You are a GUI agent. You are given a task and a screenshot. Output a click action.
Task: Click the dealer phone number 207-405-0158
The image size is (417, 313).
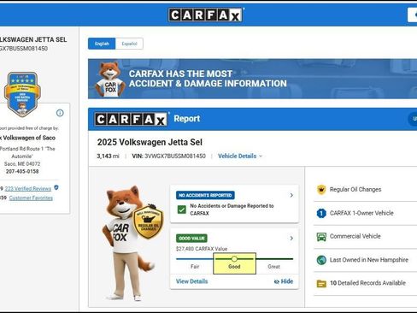[22, 171]
